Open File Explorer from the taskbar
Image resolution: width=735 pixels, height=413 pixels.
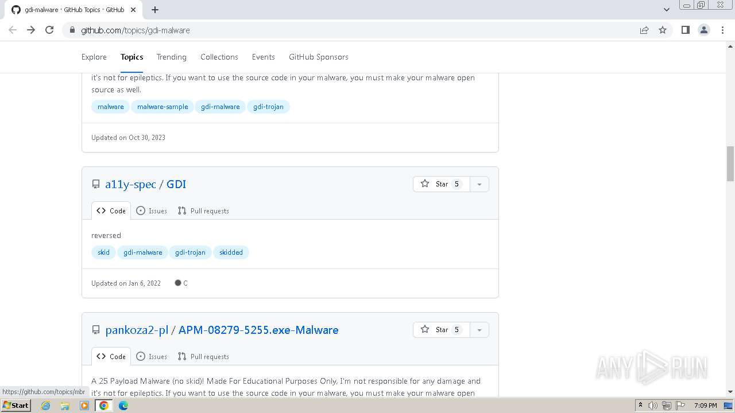tap(65, 406)
